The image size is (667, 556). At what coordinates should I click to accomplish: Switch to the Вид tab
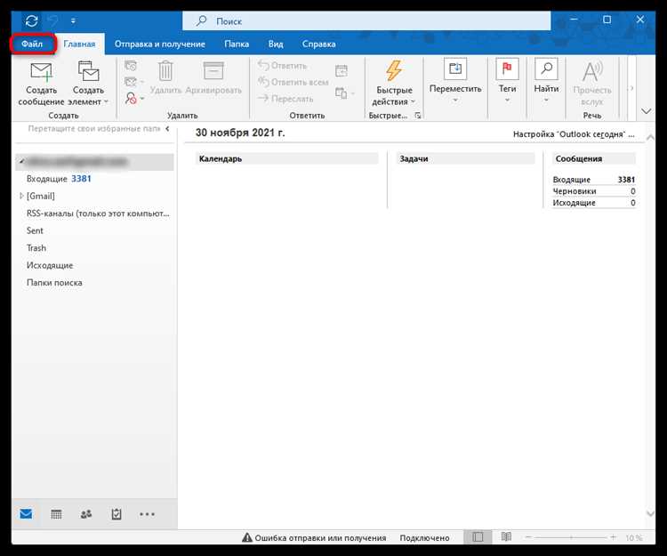click(x=276, y=44)
